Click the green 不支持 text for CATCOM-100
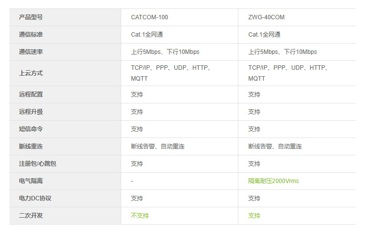This screenshot has width=367, height=236. 140,216
